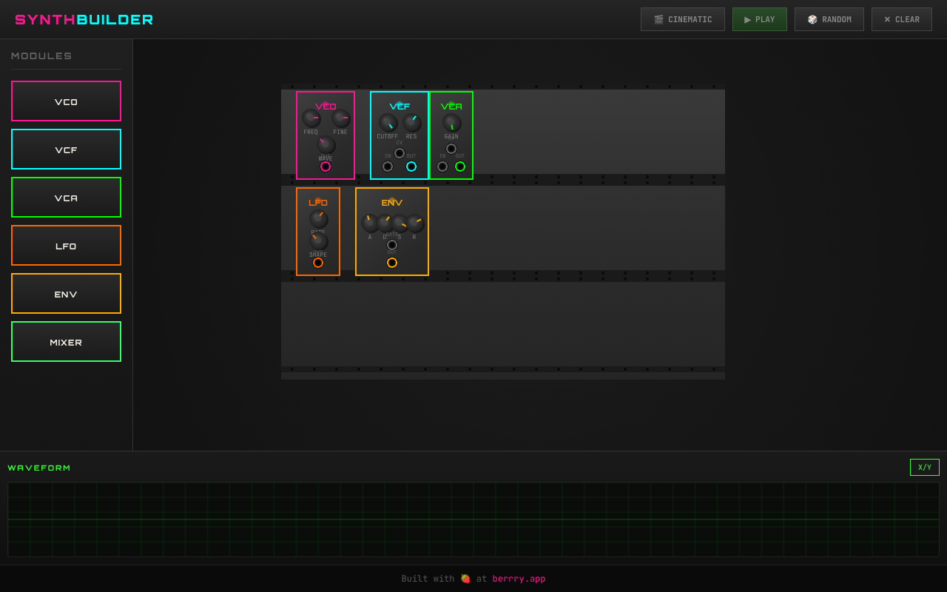Click the VCF resonance knob
Screen dimensions: 947x592
pos(411,122)
